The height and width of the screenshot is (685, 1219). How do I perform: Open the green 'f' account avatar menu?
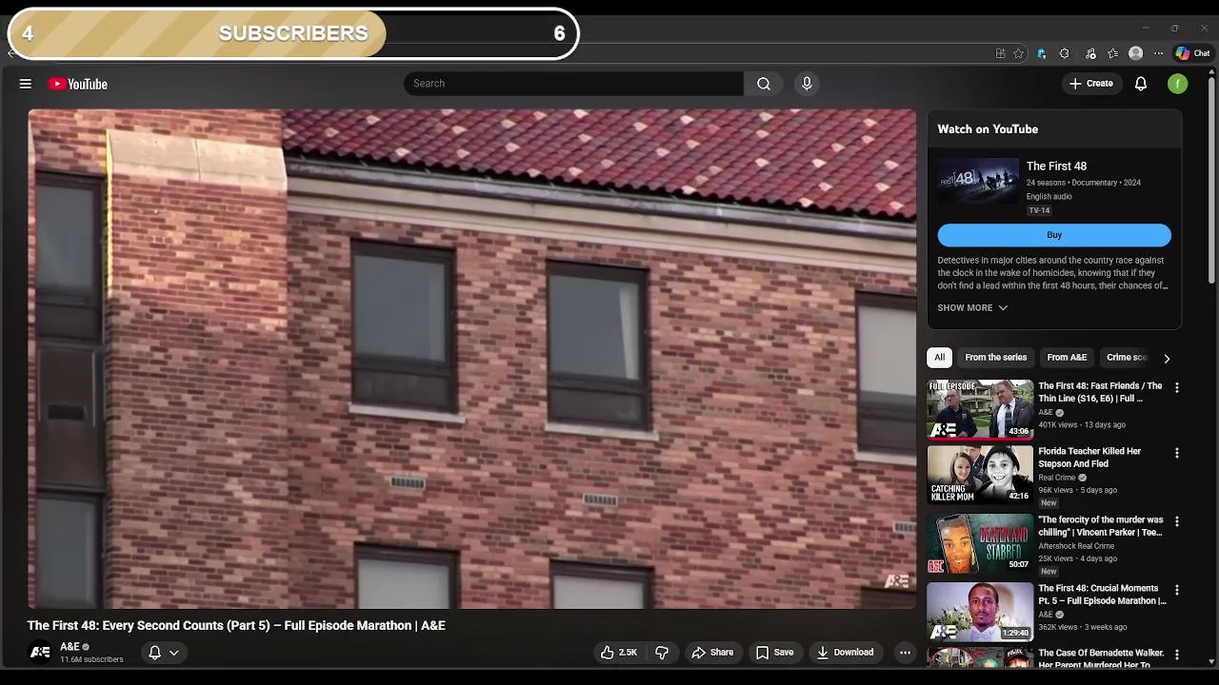coord(1178,84)
